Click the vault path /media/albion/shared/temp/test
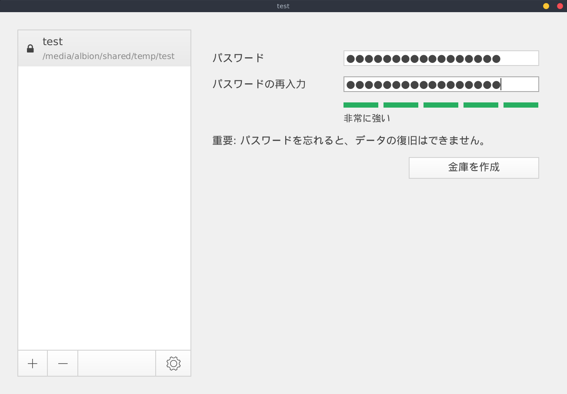 (x=108, y=56)
